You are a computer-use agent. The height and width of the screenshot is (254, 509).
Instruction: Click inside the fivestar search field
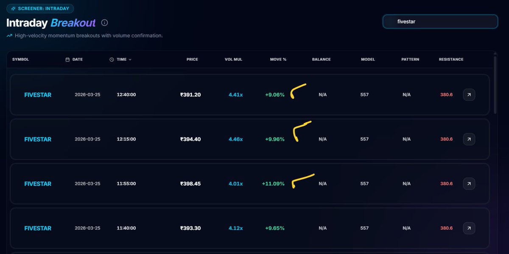point(440,21)
